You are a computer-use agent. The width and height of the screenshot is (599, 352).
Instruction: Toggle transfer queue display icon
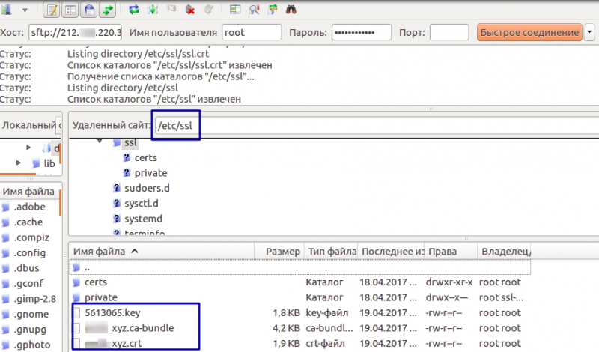click(108, 10)
